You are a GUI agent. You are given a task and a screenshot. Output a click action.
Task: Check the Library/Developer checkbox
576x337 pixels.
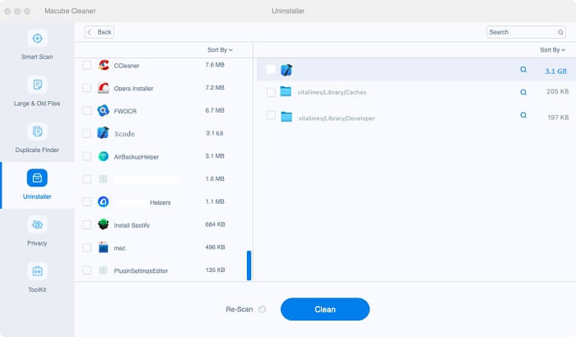[271, 115]
